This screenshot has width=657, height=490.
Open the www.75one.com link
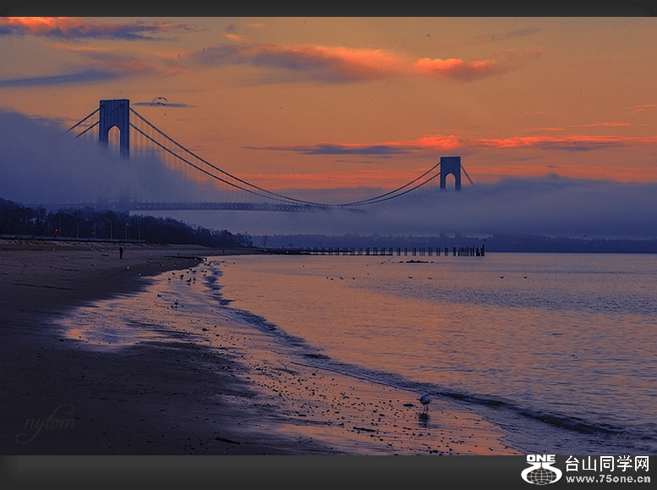(607, 479)
